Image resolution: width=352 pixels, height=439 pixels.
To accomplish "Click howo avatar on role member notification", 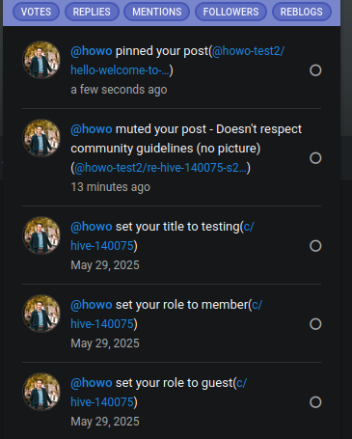I will pos(41,314).
